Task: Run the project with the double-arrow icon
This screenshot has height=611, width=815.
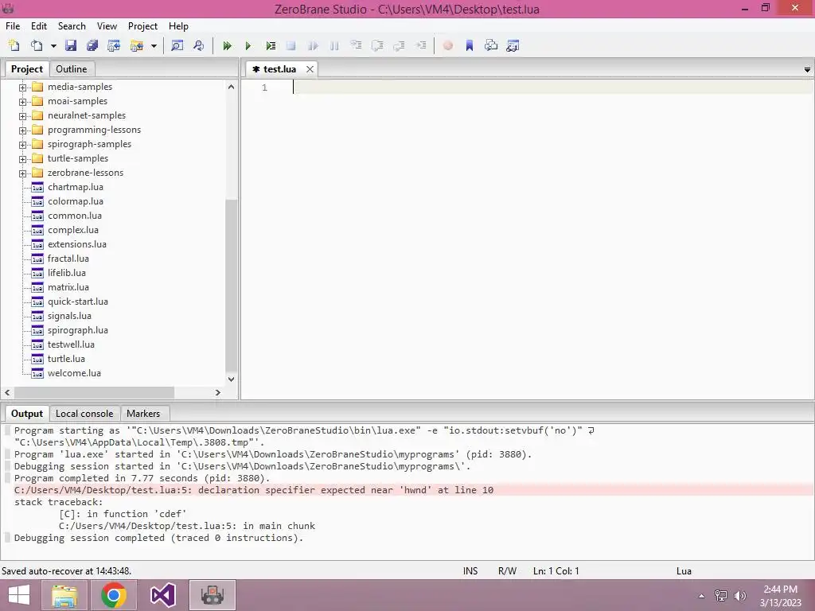Action: pos(227,45)
